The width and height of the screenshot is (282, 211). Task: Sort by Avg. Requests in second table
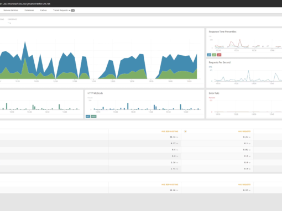(244, 184)
